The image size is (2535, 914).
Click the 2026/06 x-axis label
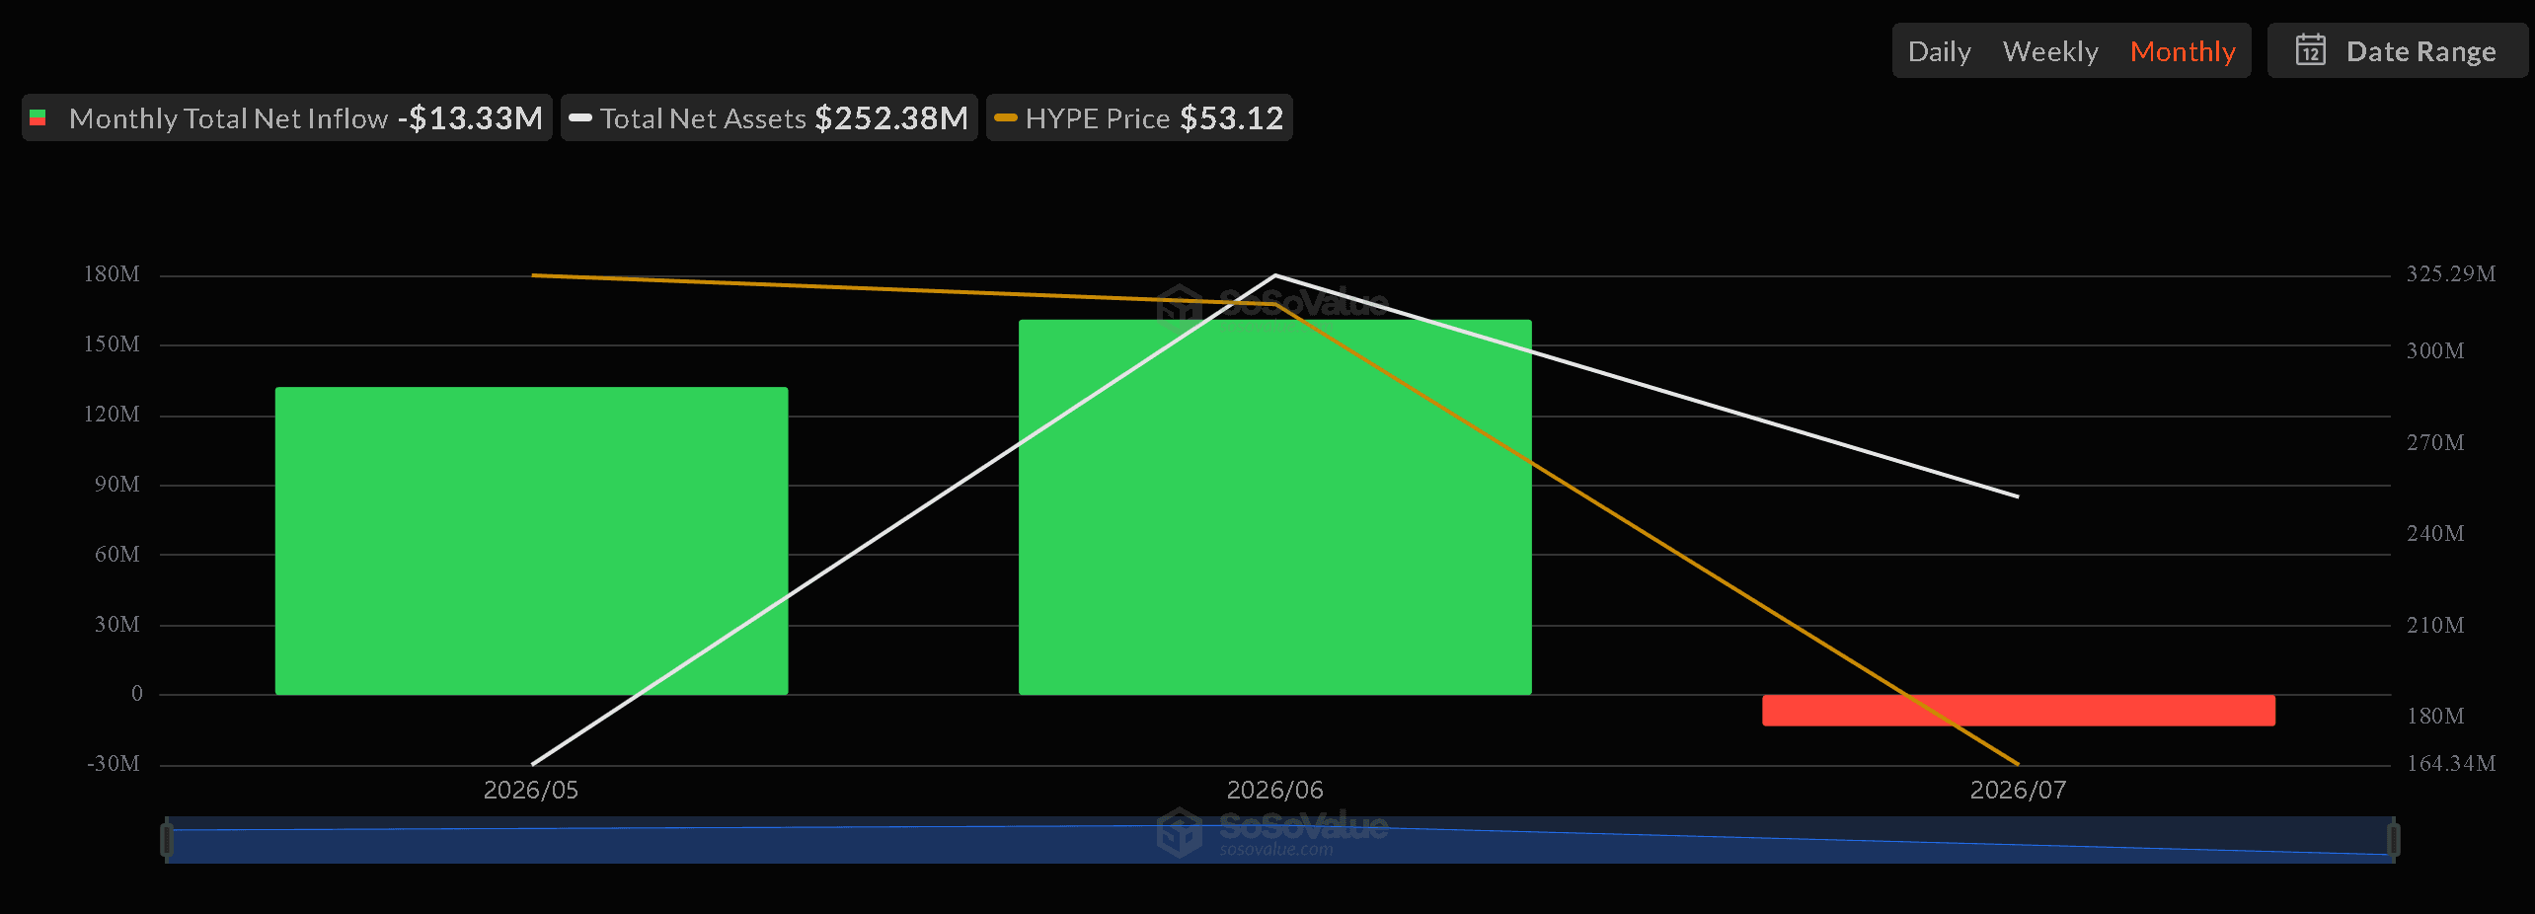tap(1274, 790)
